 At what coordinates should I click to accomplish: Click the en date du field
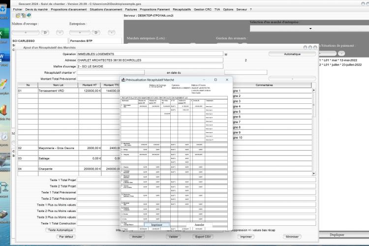246,72
